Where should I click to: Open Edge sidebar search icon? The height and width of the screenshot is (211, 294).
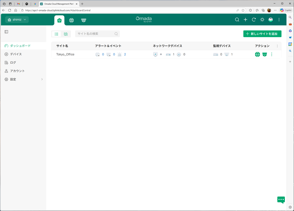pyautogui.click(x=290, y=17)
